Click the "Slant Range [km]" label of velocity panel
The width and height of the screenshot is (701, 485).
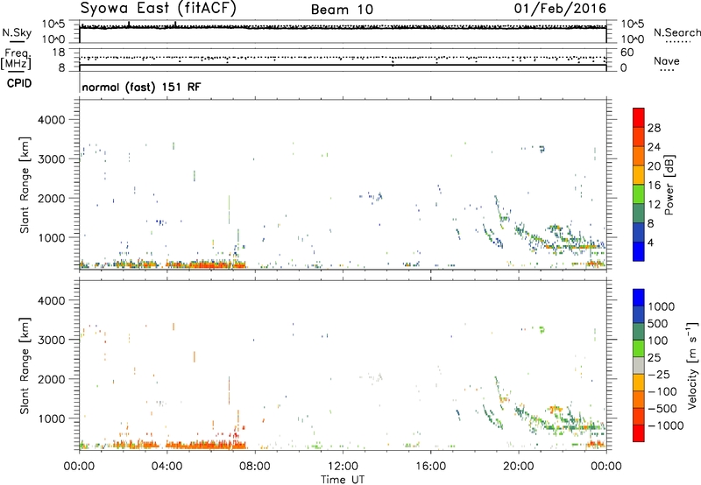[x=25, y=366]
